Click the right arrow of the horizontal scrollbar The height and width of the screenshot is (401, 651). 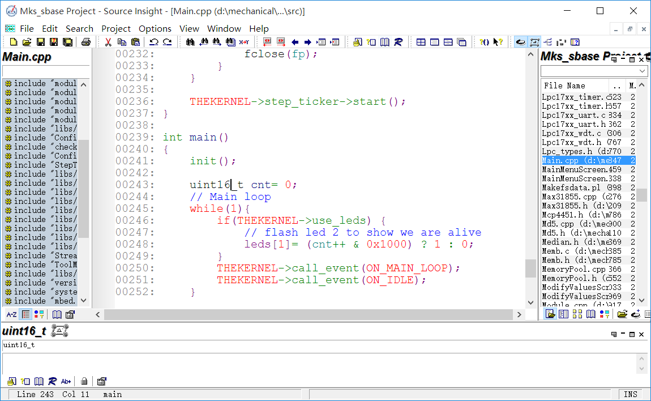[519, 314]
